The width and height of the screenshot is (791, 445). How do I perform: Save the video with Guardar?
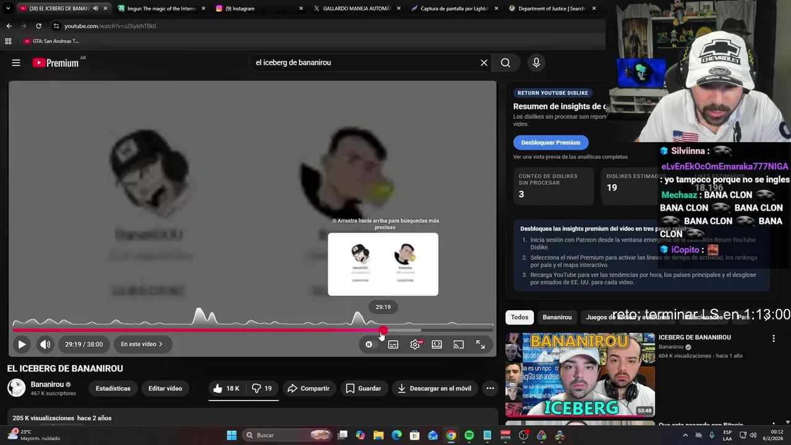[363, 388]
